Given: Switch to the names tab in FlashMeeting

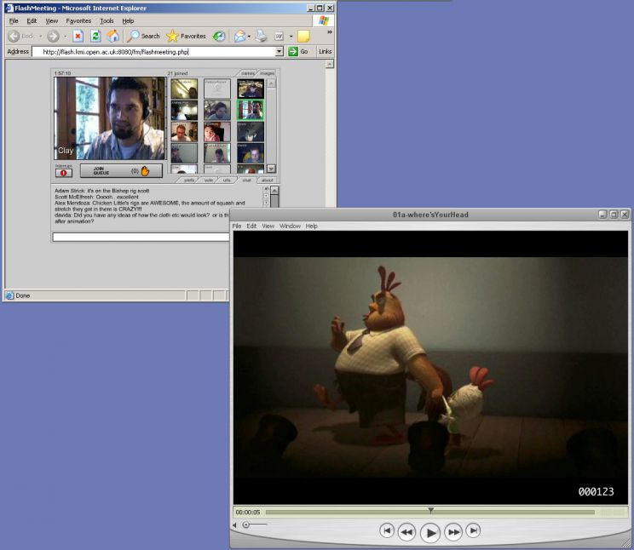Looking at the screenshot, I should point(247,73).
